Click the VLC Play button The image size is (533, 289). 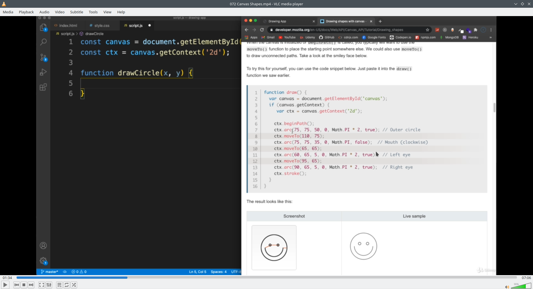pyautogui.click(x=5, y=285)
